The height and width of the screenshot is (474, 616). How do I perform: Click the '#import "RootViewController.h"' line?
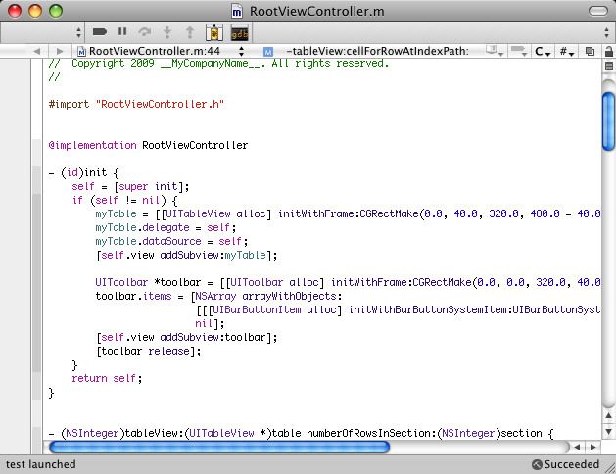(x=136, y=104)
